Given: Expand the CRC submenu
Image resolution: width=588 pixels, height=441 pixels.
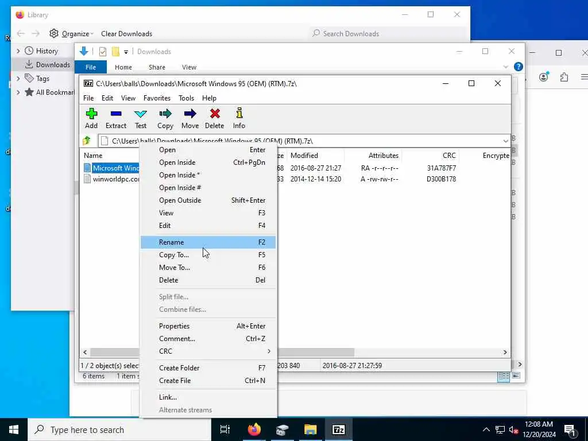Looking at the screenshot, I should coord(208,351).
